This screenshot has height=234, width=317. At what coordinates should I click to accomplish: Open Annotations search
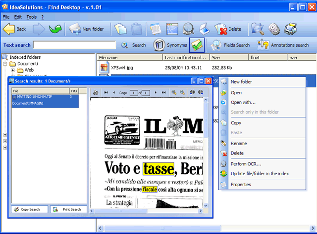click(x=283, y=45)
